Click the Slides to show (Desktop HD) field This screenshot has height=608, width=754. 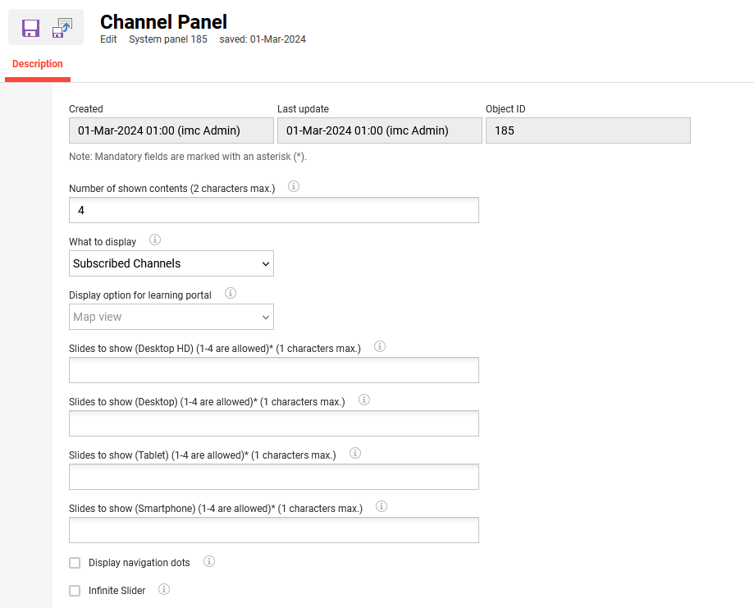(x=274, y=371)
